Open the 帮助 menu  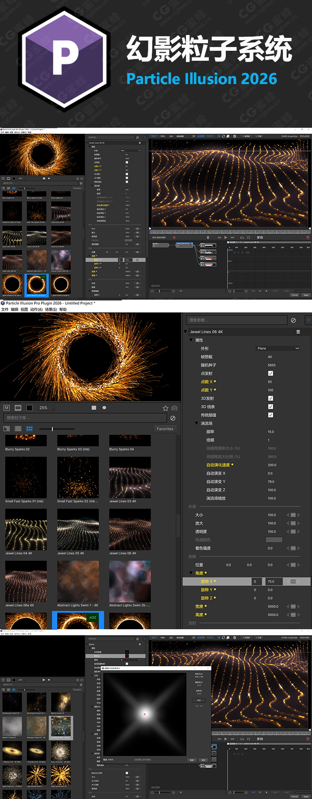(x=63, y=310)
